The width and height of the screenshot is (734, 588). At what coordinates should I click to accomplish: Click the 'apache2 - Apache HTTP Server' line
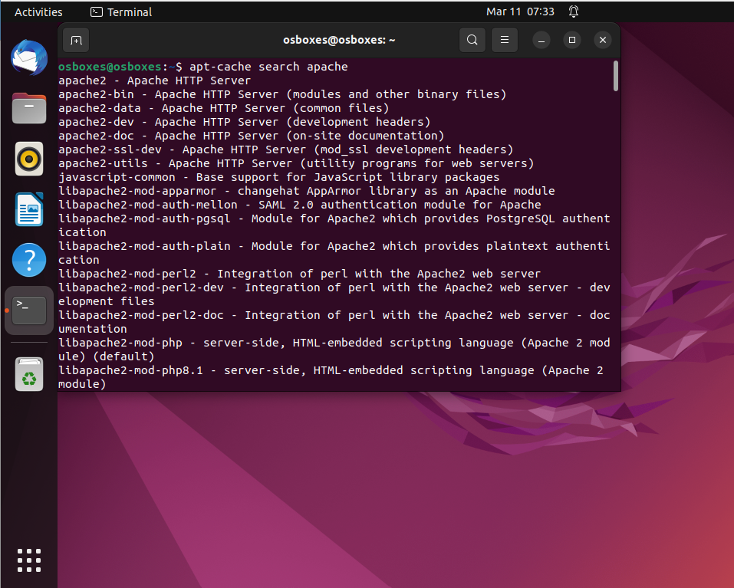(x=154, y=80)
